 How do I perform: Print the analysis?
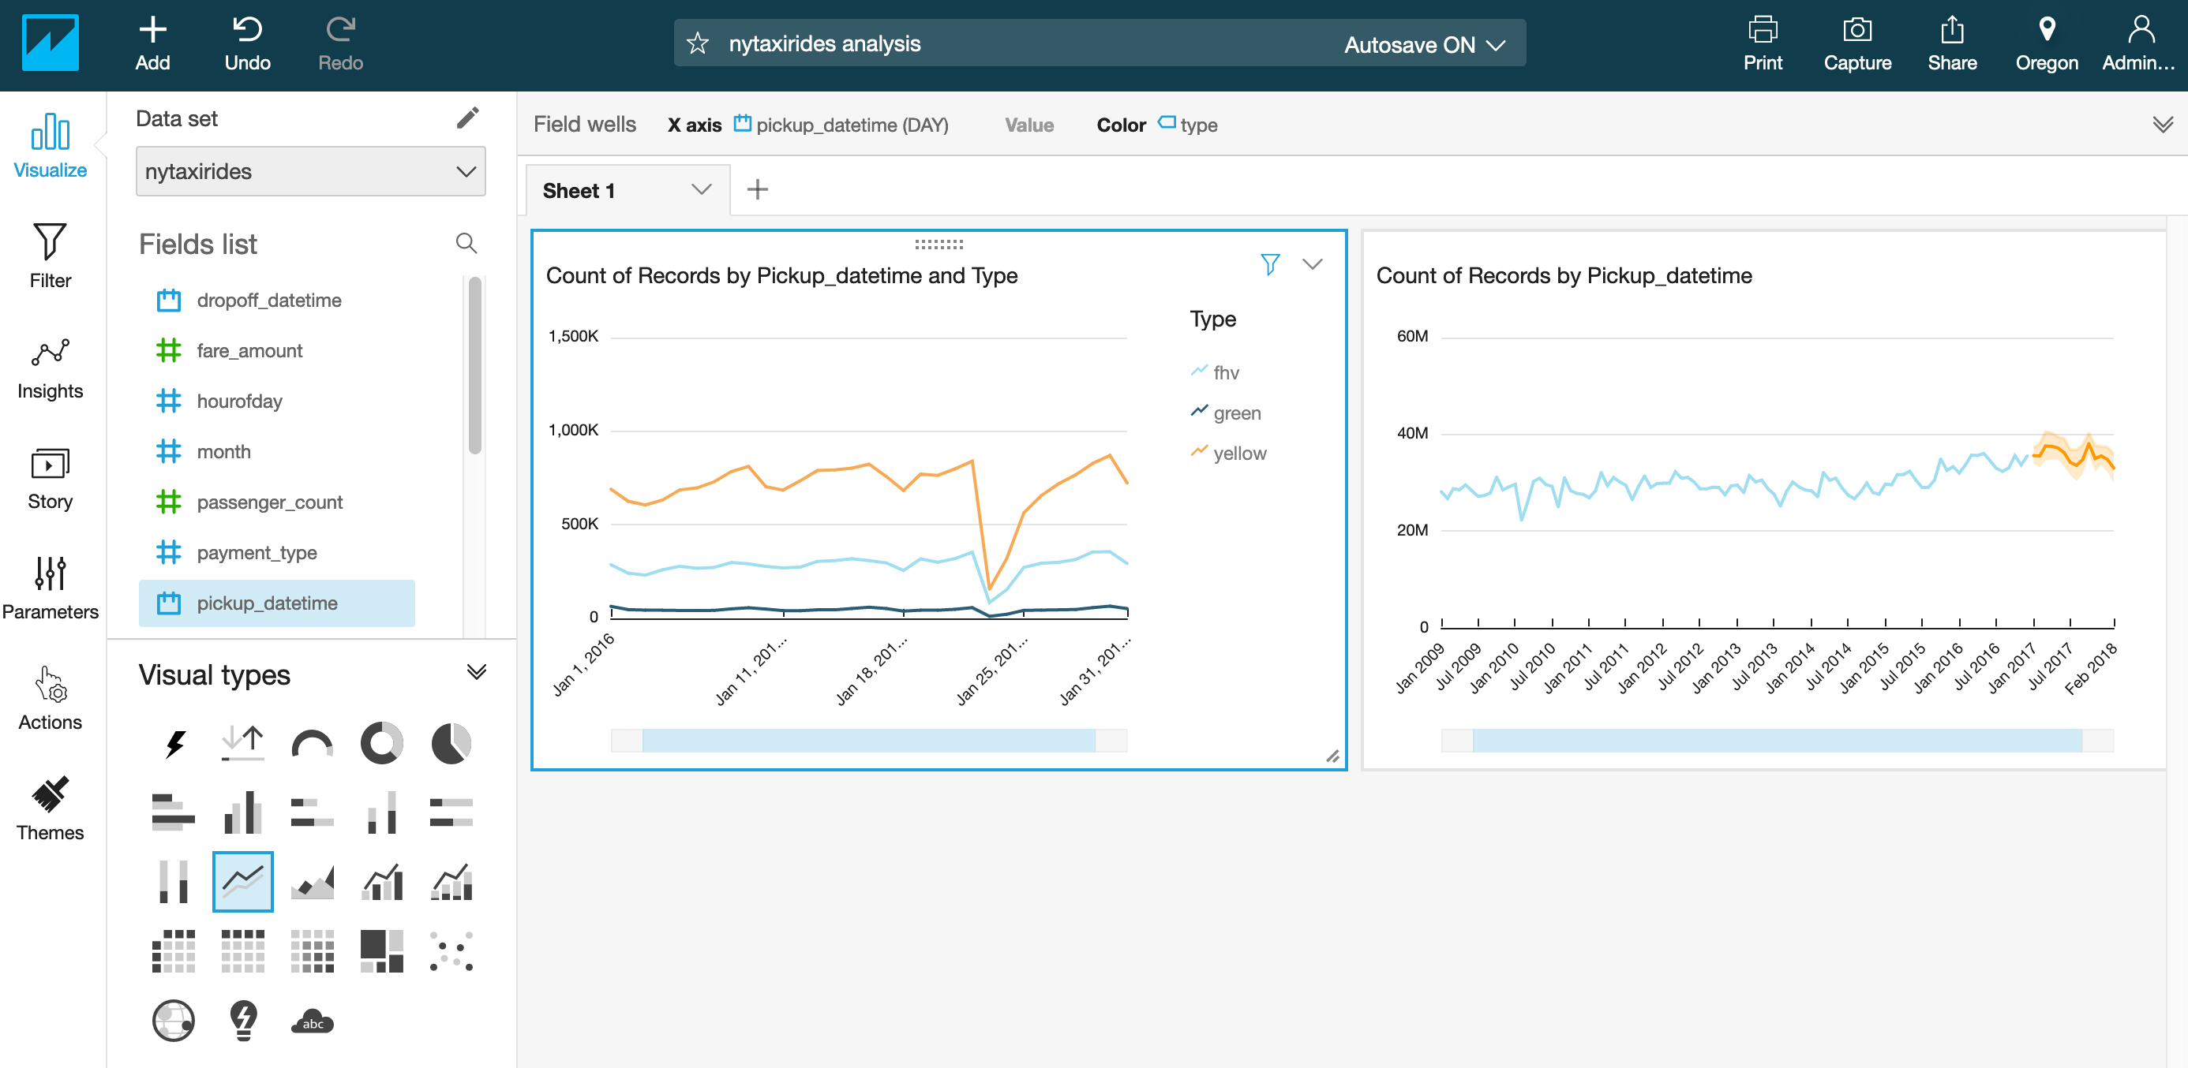[x=1763, y=44]
